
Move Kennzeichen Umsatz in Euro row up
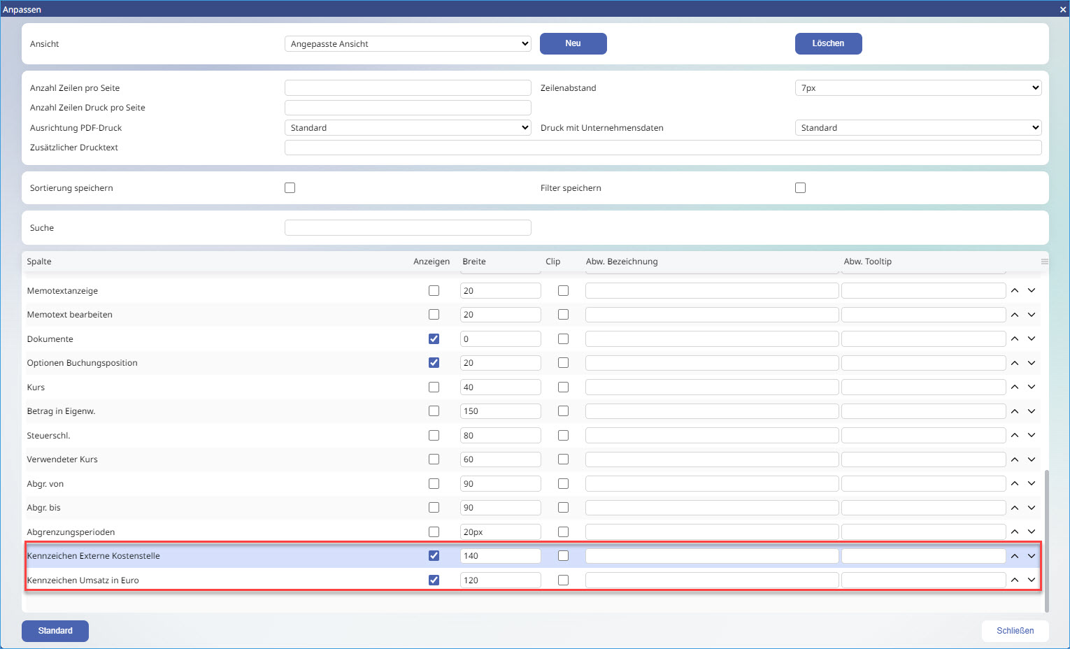(x=1015, y=580)
